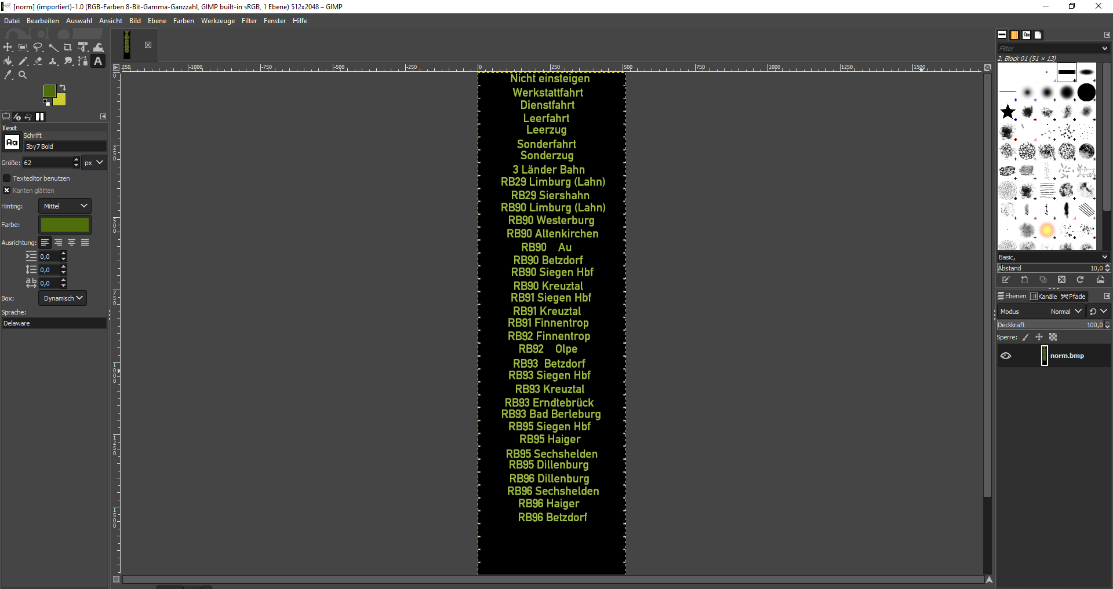Image resolution: width=1113 pixels, height=589 pixels.
Task: Open brush as image
Action: coord(1100,280)
